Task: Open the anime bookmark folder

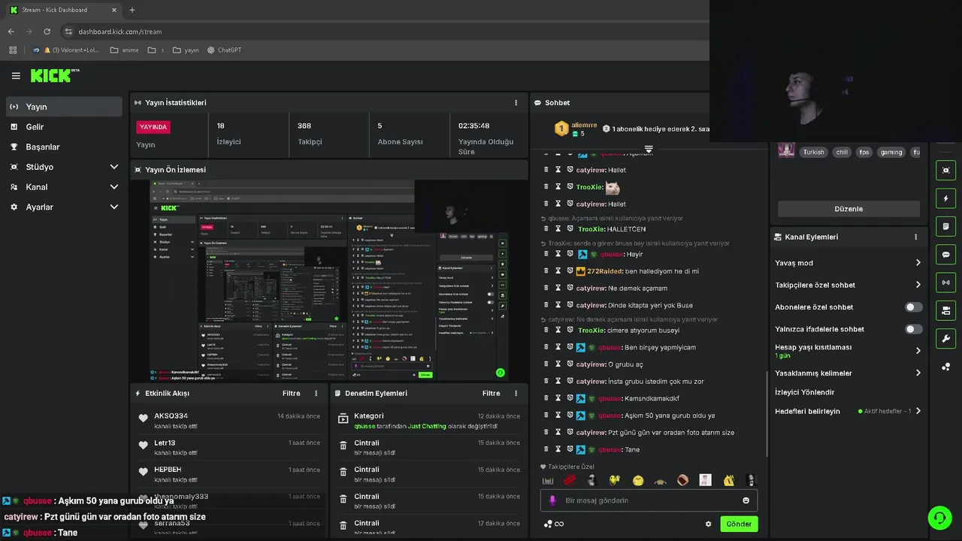Action: point(125,50)
